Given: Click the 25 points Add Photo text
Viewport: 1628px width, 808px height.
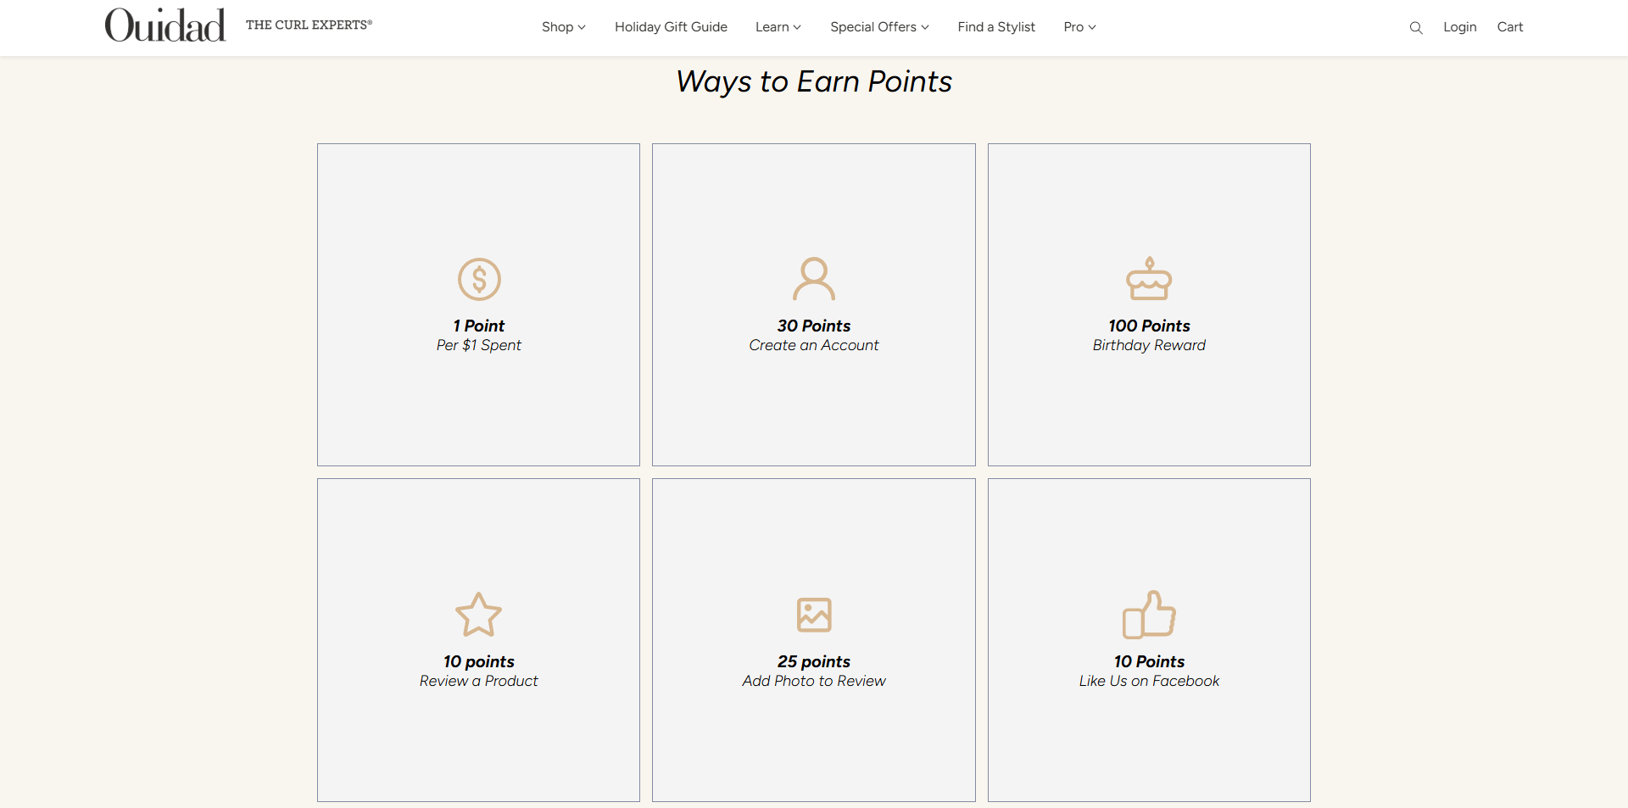Looking at the screenshot, I should point(814,671).
